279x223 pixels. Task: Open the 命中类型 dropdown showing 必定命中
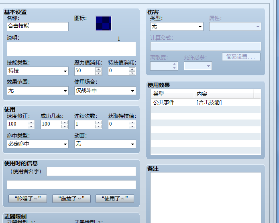click(x=38, y=144)
